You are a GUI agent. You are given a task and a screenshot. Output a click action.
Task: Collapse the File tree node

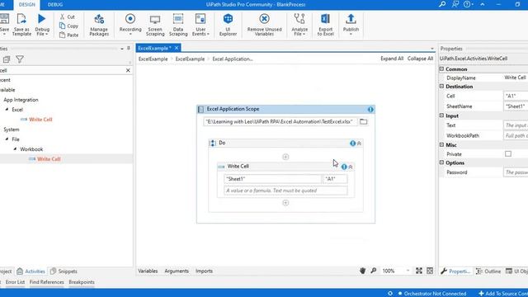7,139
